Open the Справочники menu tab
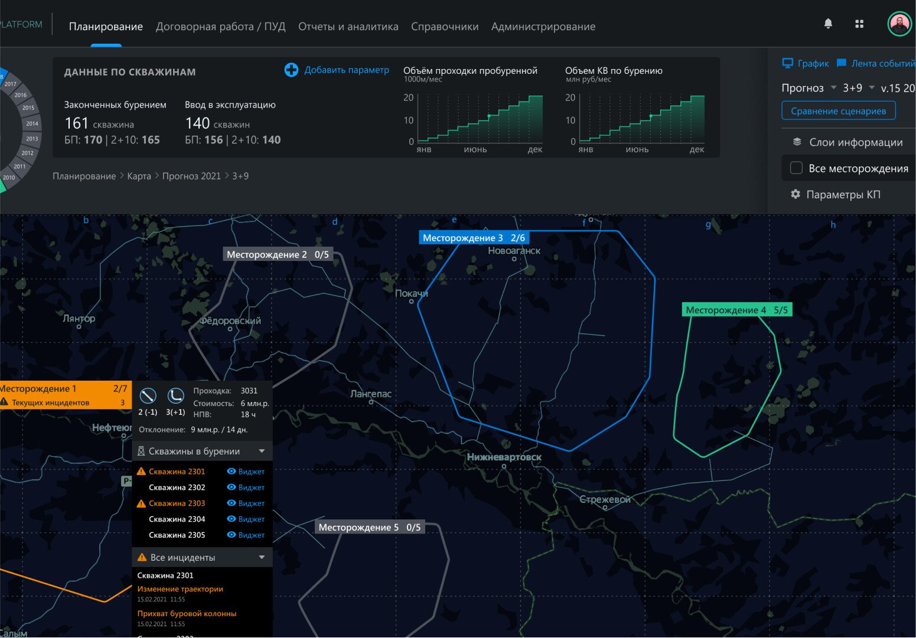The image size is (916, 638). [x=445, y=27]
